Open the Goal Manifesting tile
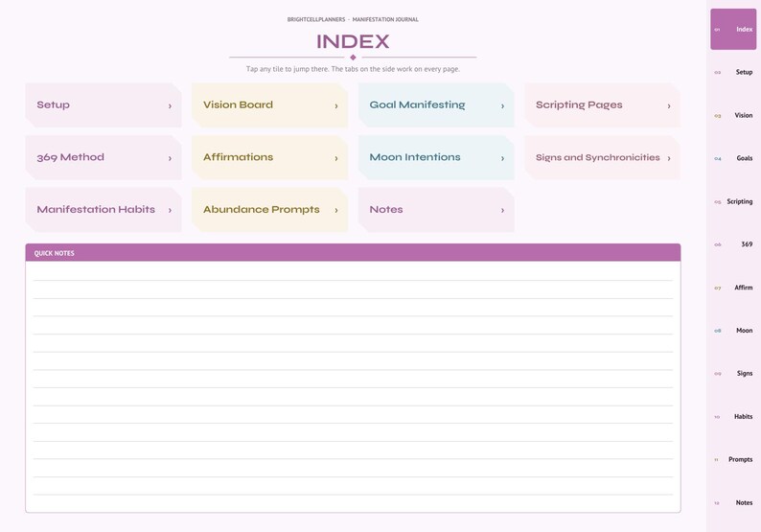761x532 pixels. pos(436,105)
